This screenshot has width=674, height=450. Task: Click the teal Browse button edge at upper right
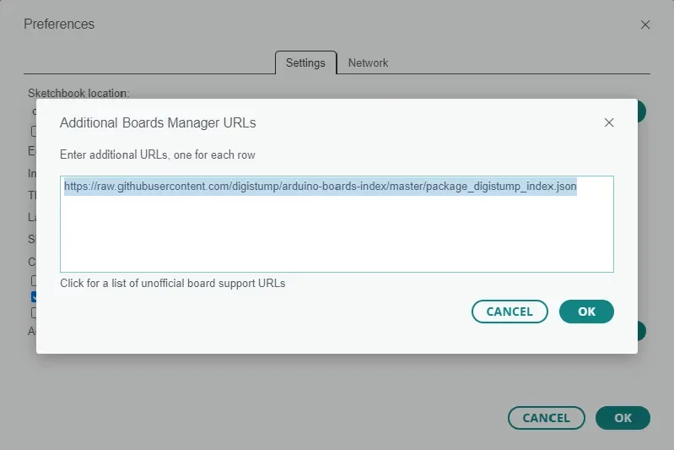(x=642, y=111)
